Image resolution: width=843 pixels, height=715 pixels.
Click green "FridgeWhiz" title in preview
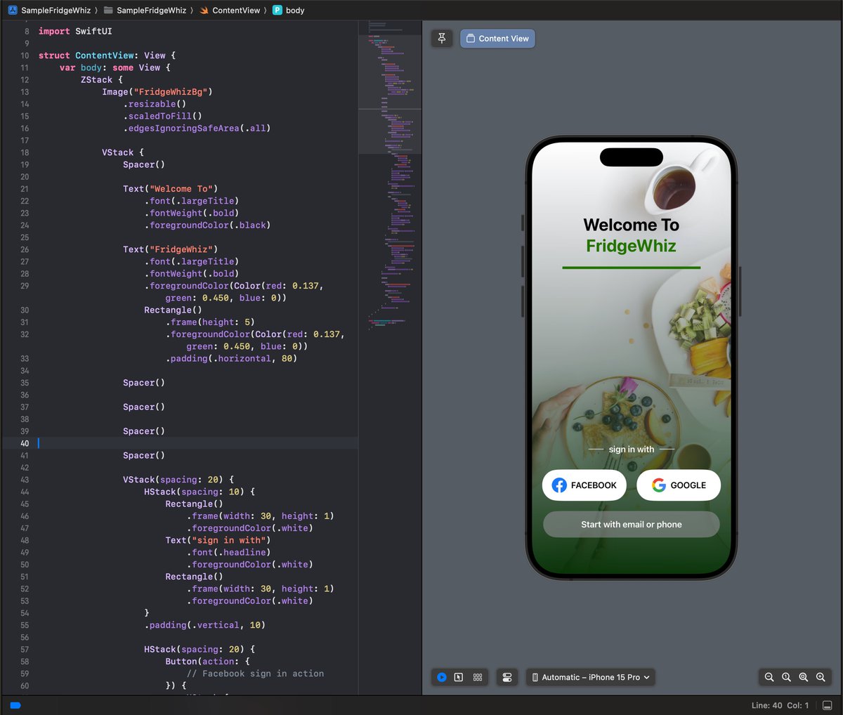632,246
